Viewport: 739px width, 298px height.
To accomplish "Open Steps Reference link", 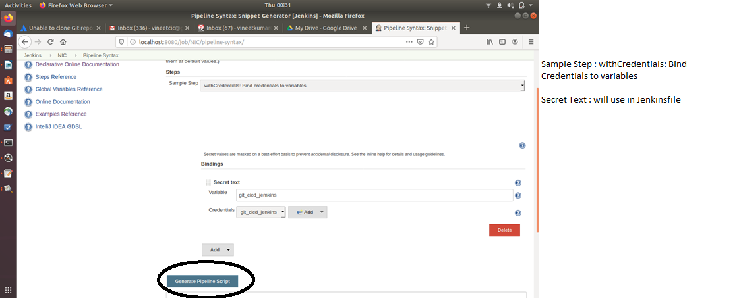I will [x=55, y=76].
